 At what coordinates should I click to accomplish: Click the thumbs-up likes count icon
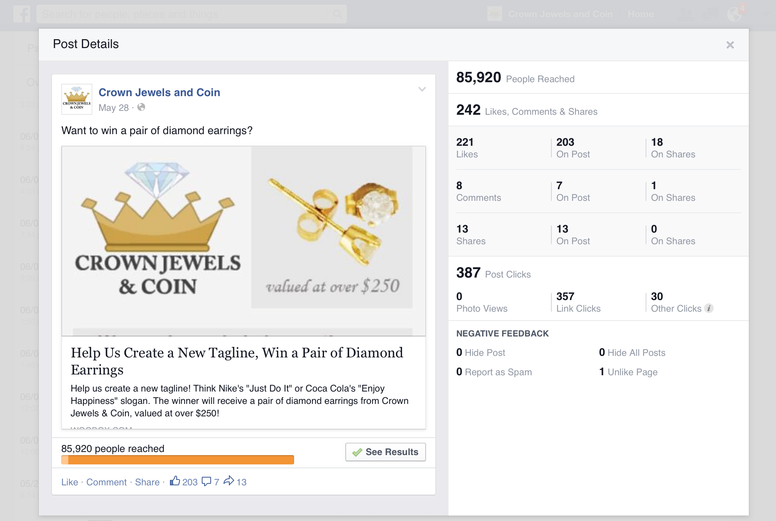(x=175, y=481)
